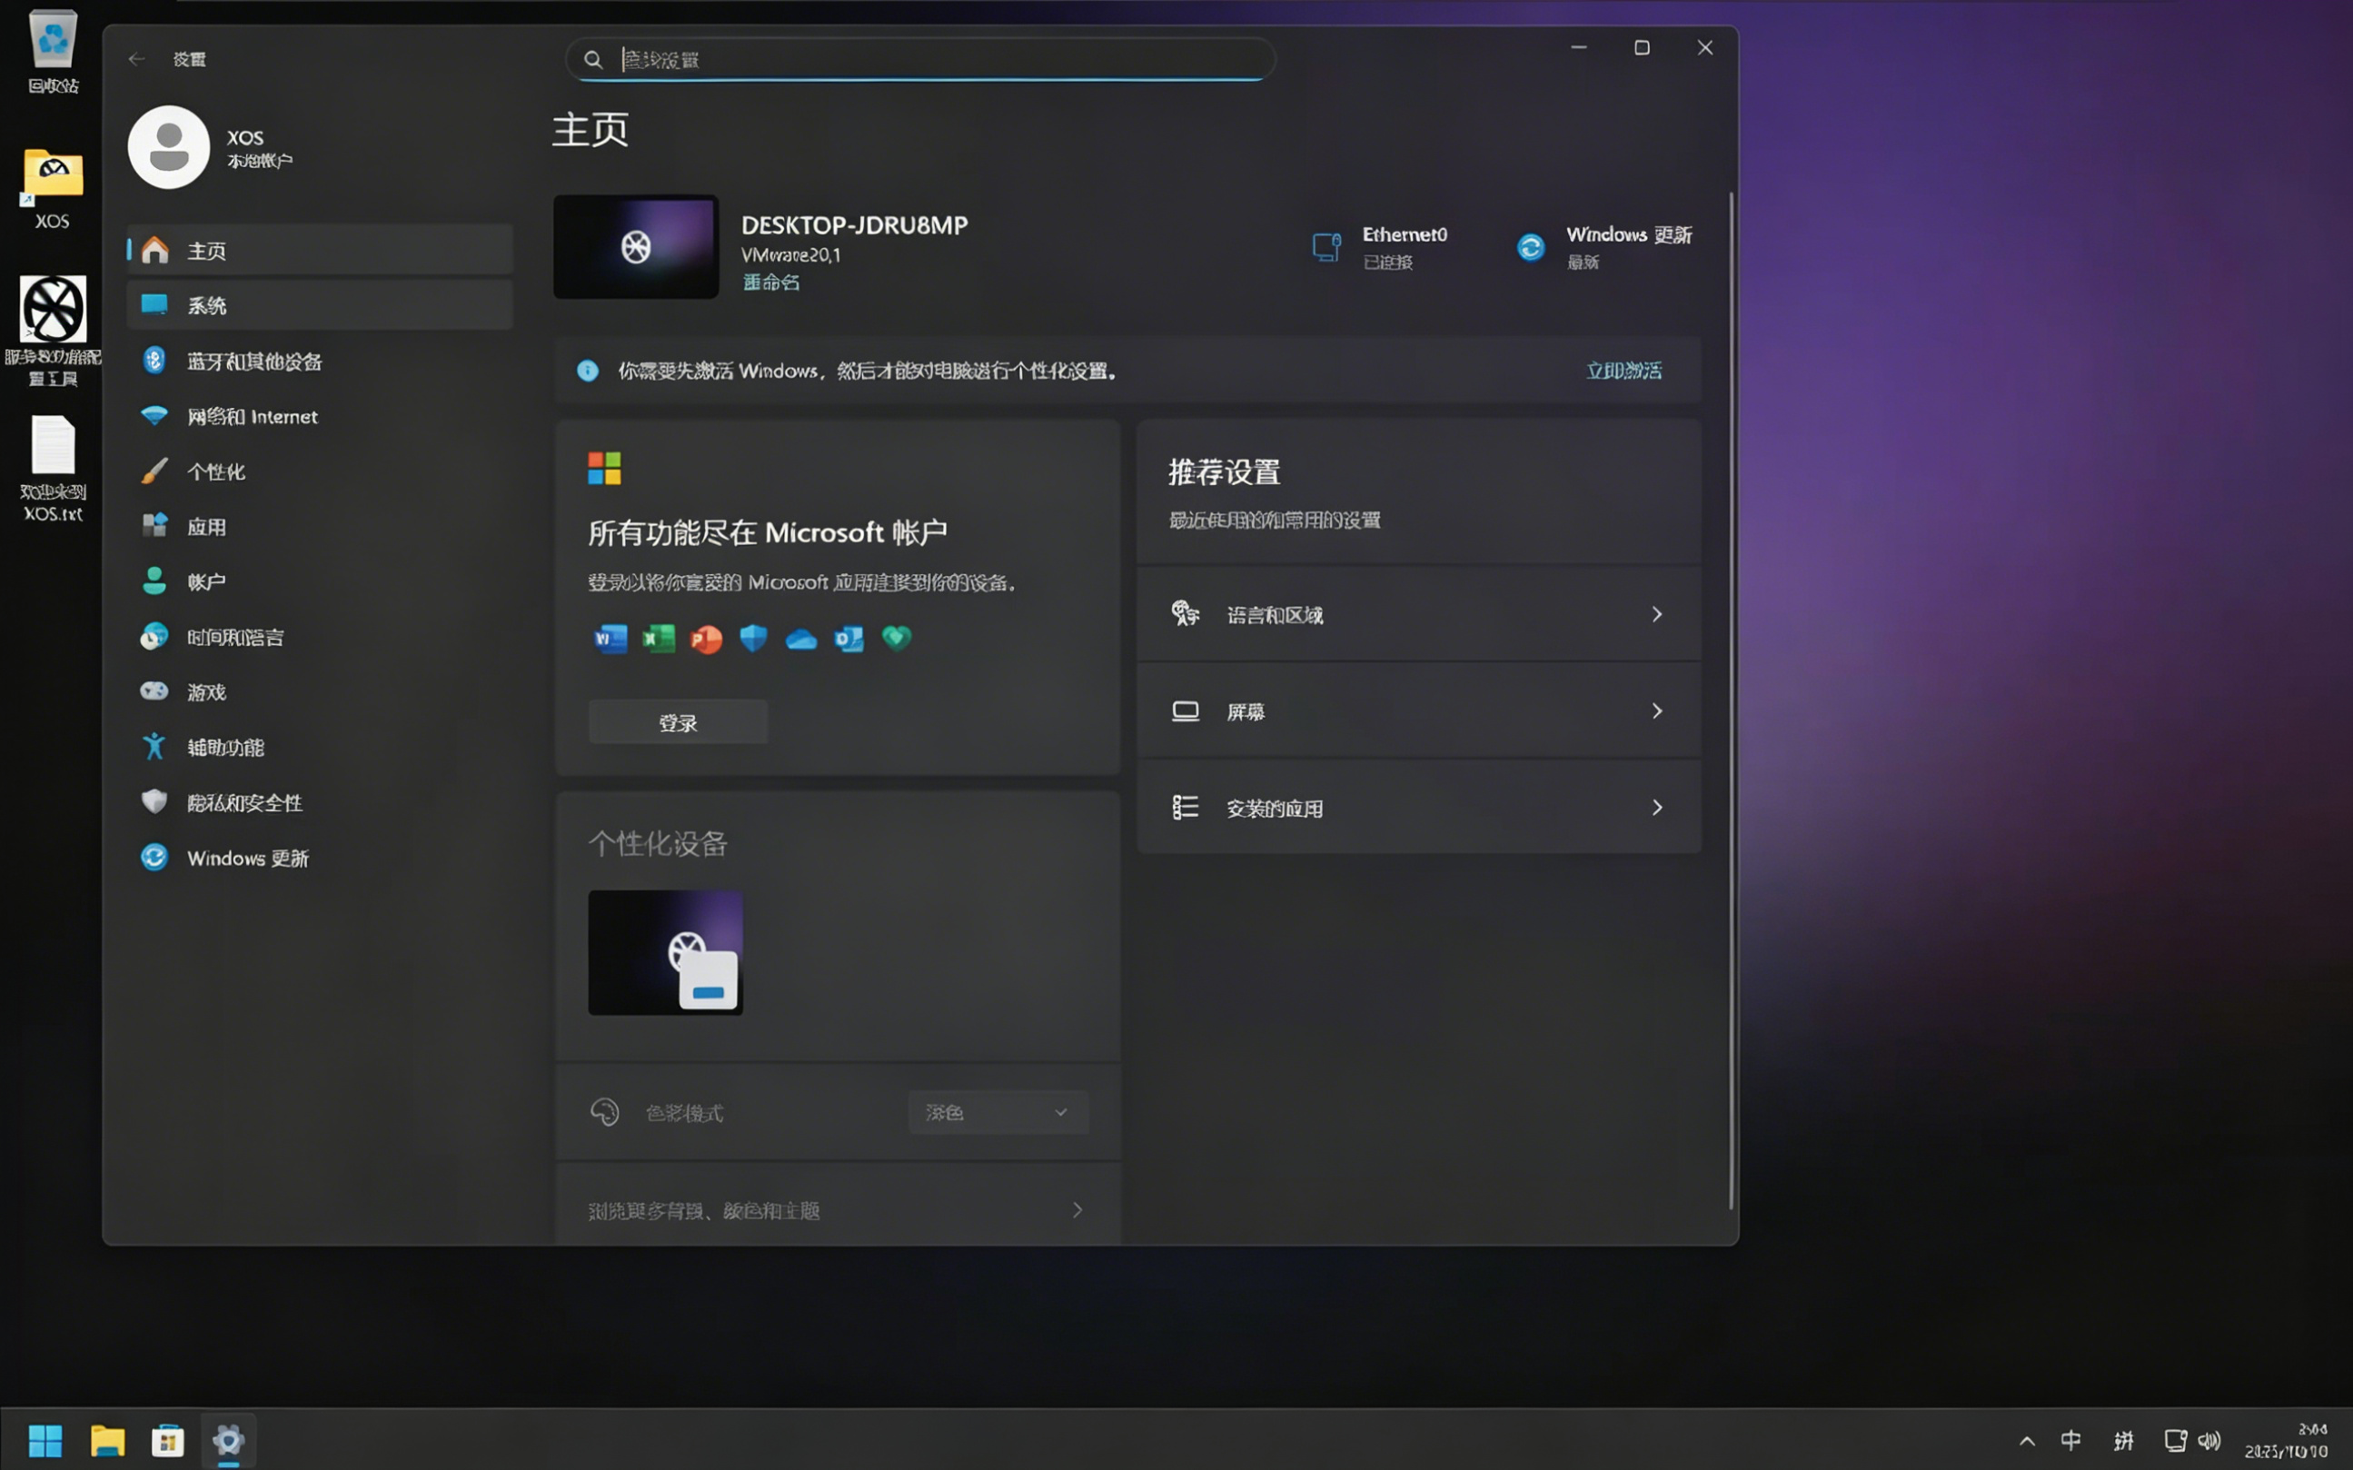Image resolution: width=2353 pixels, height=1470 pixels.
Task: Click the 帐户 person icon in sidebar
Action: [154, 581]
